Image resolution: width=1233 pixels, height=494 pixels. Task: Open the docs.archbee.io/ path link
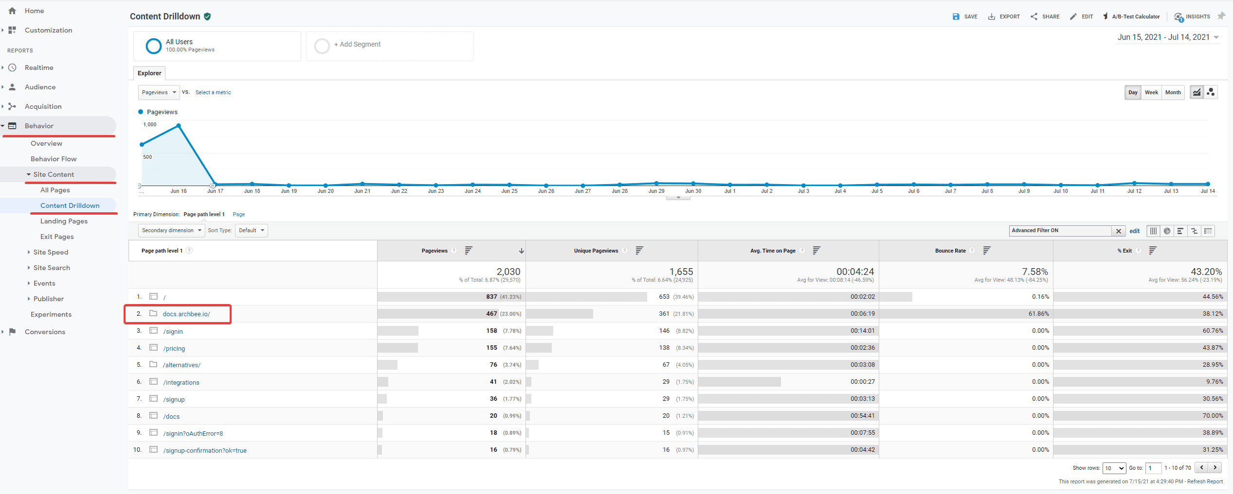(186, 314)
